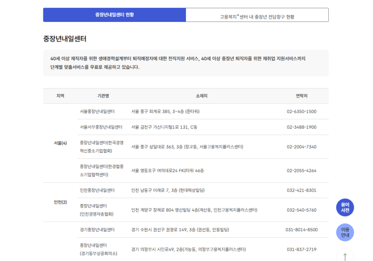The height and width of the screenshot is (261, 373).
Task: Select 경기중장년내일센터 row name
Action: (97, 230)
